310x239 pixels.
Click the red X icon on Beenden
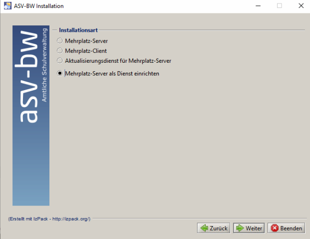(x=274, y=229)
